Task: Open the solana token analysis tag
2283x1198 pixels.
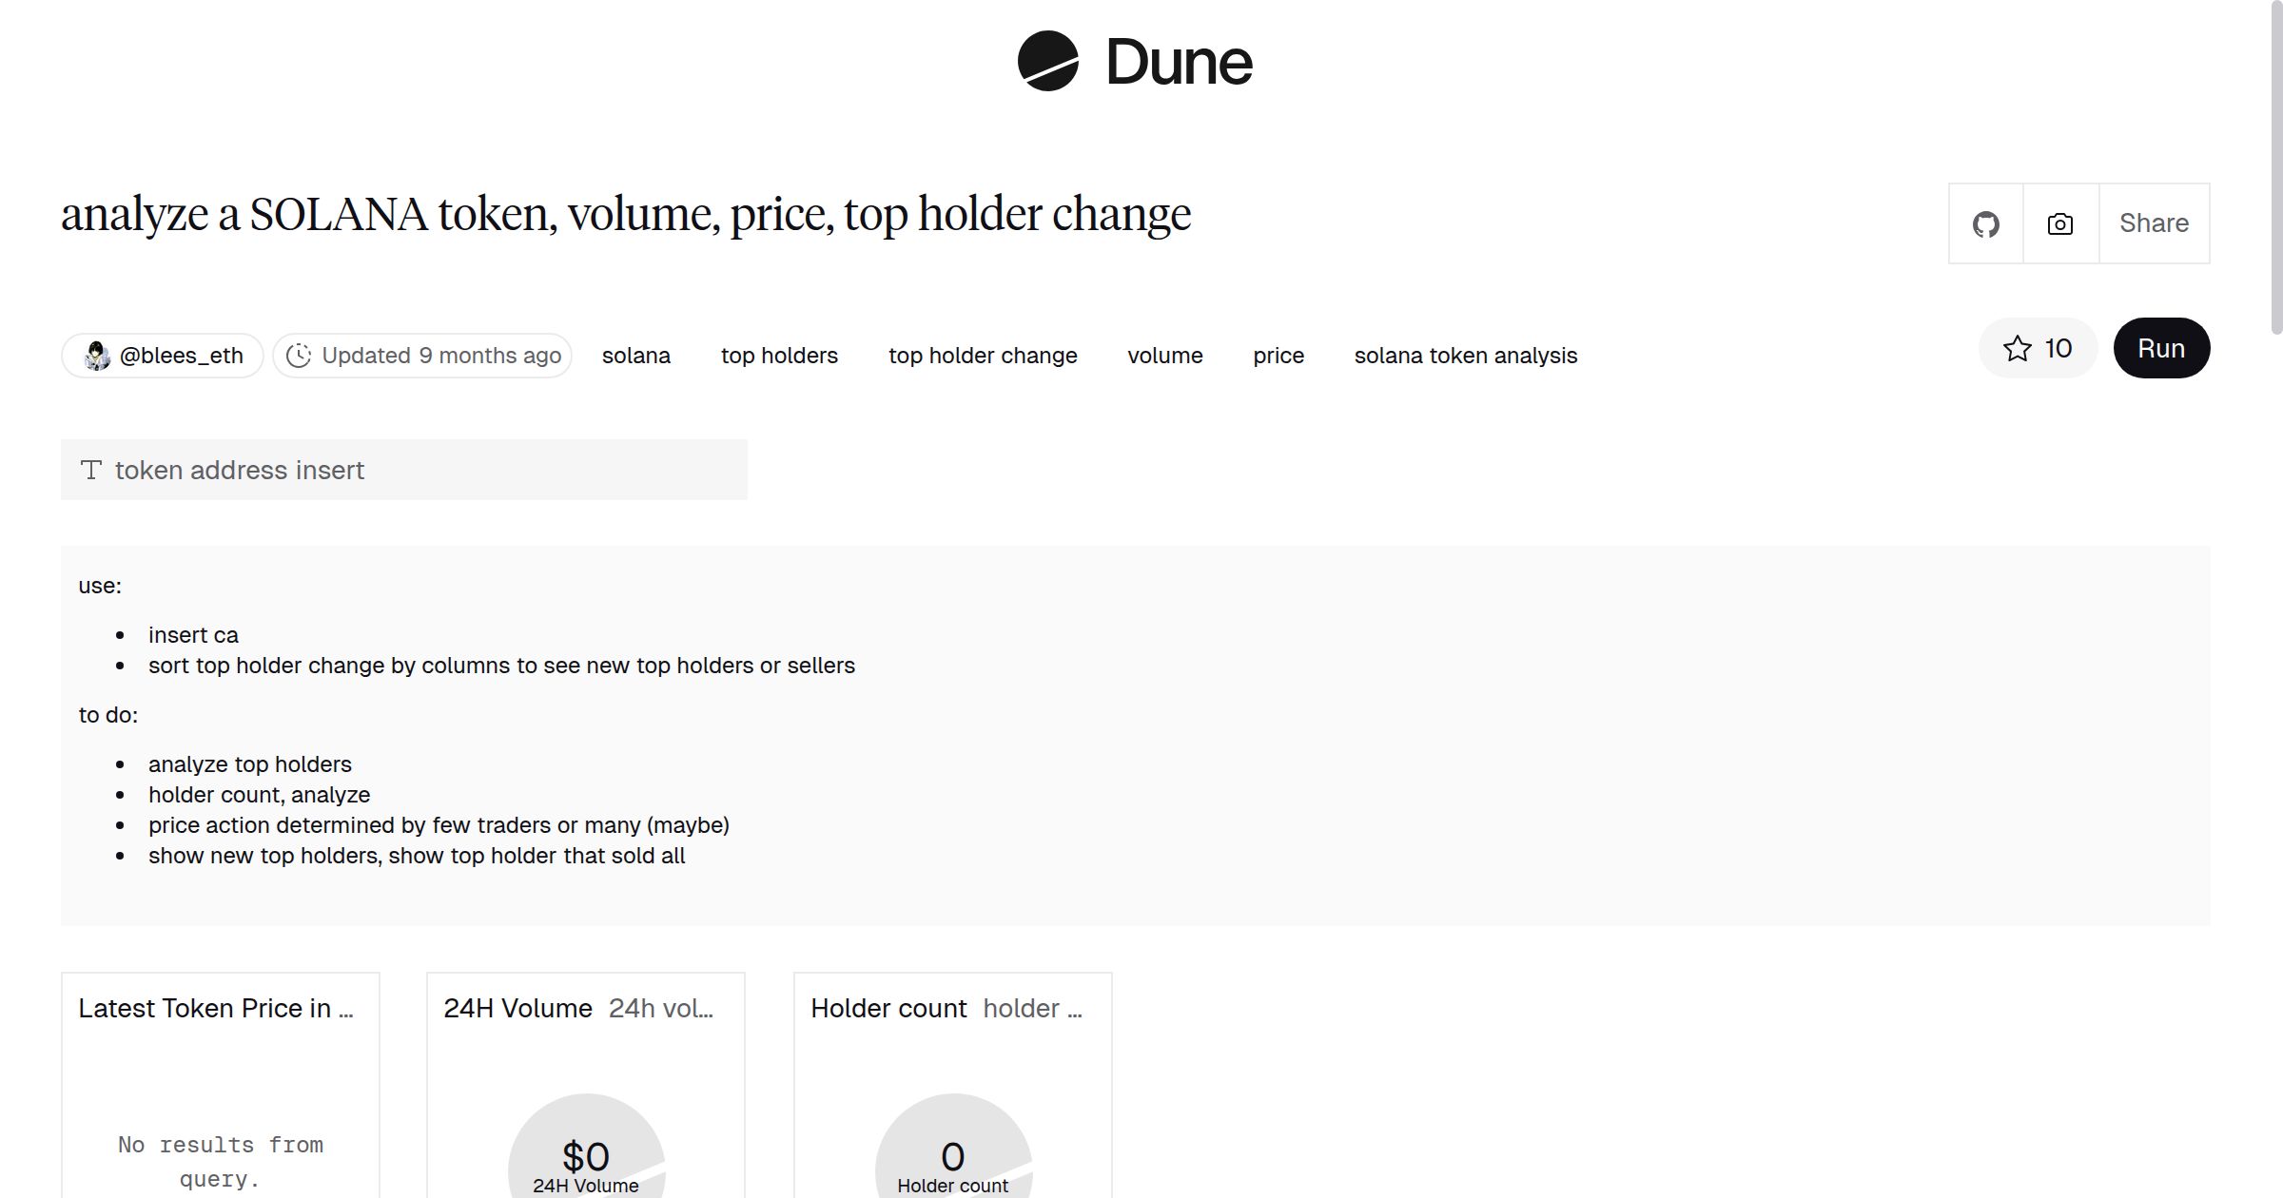Action: [1466, 355]
